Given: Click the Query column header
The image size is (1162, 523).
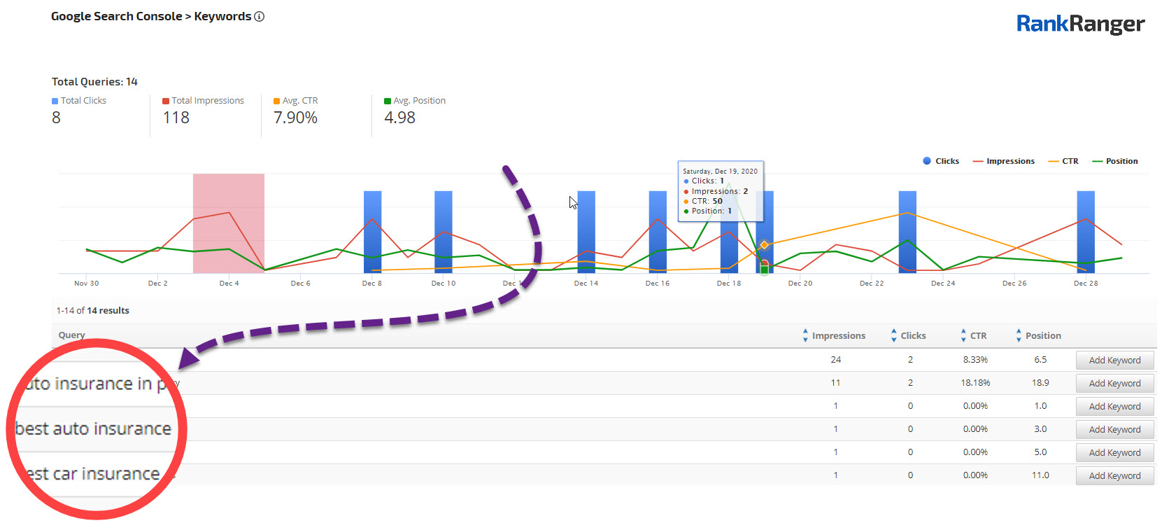Looking at the screenshot, I should coord(71,335).
